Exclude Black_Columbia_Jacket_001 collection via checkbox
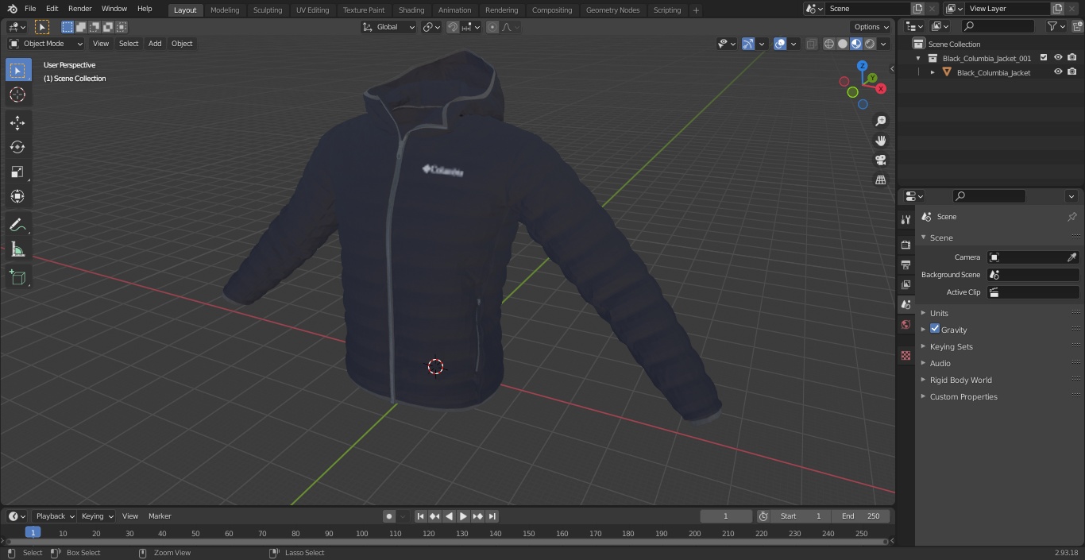The height and width of the screenshot is (560, 1085). pyautogui.click(x=1044, y=58)
